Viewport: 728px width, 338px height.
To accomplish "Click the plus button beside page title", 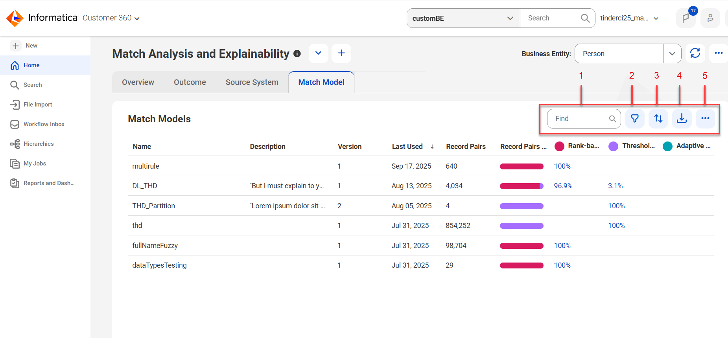I will [341, 53].
